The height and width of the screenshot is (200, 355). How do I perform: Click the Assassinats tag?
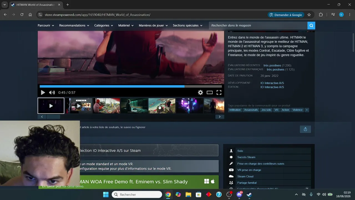pyautogui.click(x=251, y=110)
